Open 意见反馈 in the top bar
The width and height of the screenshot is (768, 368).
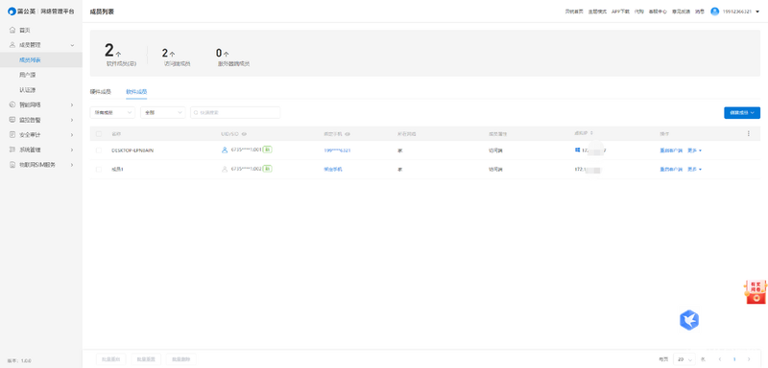[681, 11]
